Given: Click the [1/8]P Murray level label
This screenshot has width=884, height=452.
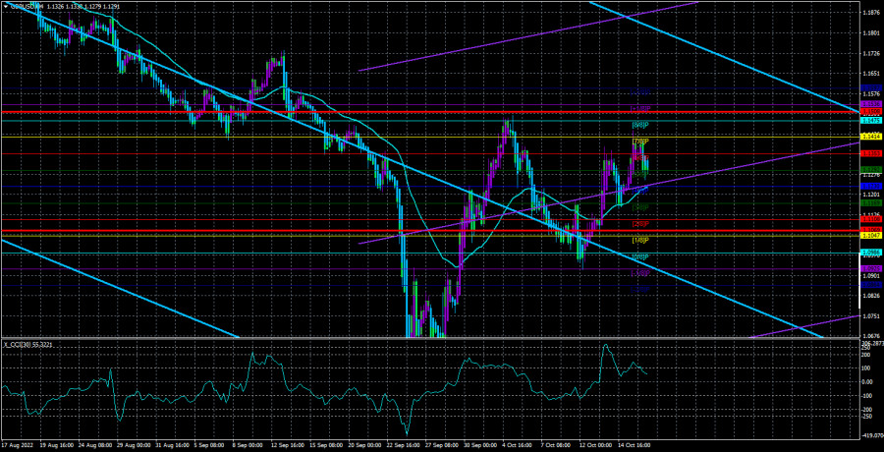Looking at the screenshot, I should coord(640,241).
